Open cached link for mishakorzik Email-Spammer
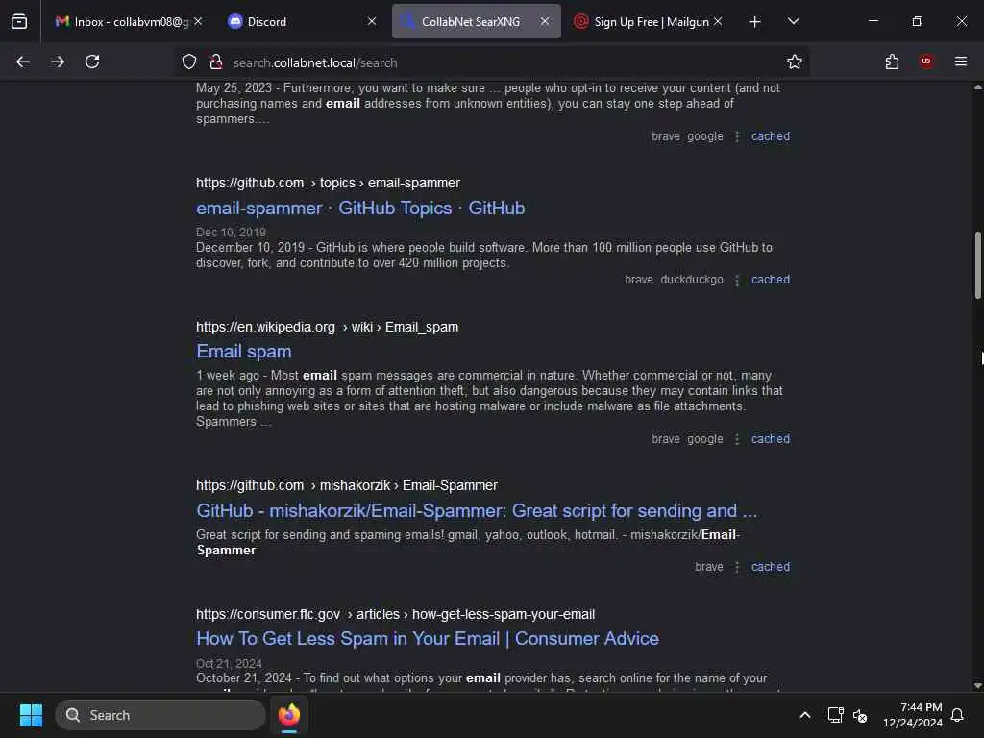This screenshot has height=738, width=984. 771,567
